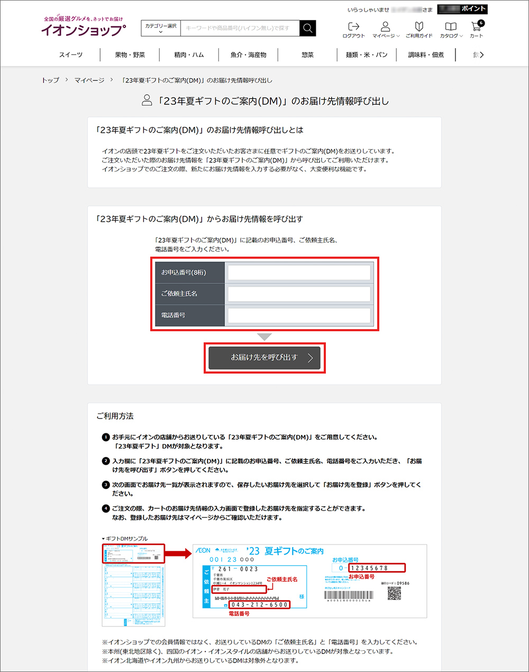Click the 電話番号 input field
The height and width of the screenshot is (672, 529).
[299, 315]
